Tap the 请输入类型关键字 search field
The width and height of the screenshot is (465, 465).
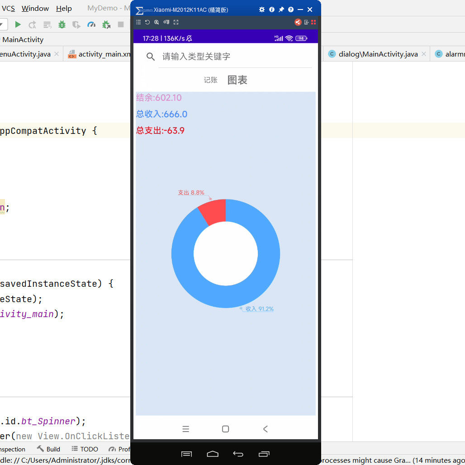[x=195, y=57]
